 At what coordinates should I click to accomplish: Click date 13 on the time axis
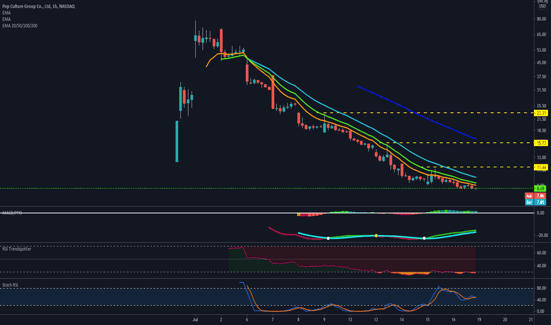pos(375,320)
